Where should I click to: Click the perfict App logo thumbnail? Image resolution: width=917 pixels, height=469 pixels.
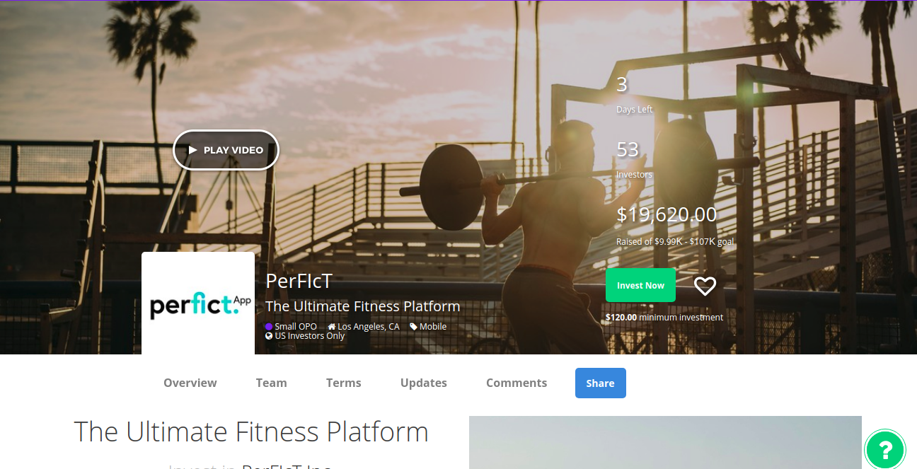coord(198,303)
